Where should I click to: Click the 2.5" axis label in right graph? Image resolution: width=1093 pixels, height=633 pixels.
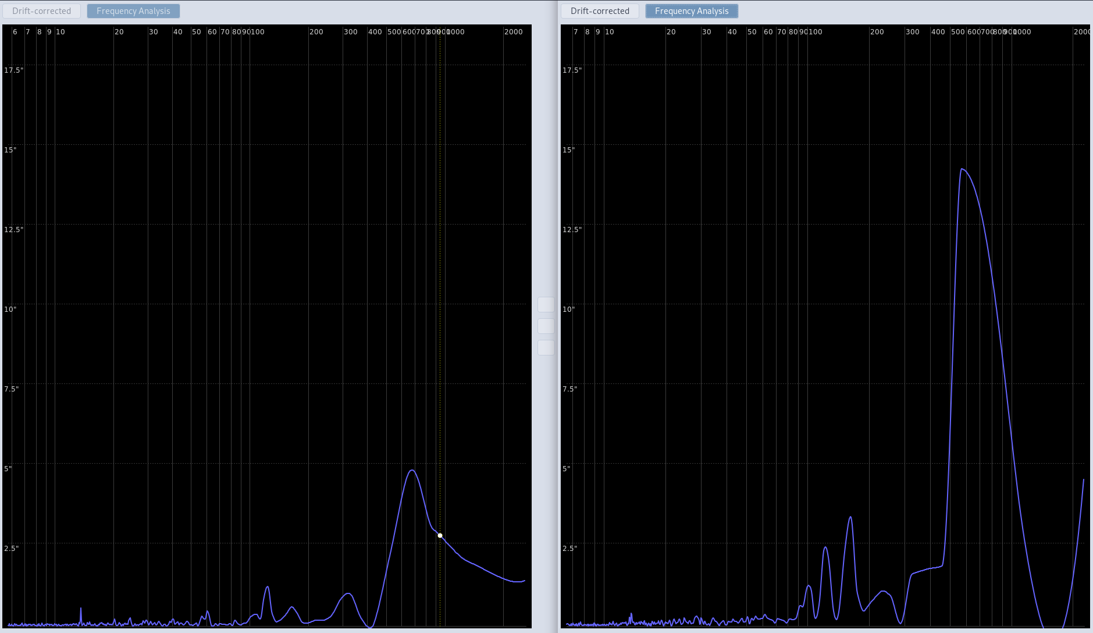pos(570,549)
